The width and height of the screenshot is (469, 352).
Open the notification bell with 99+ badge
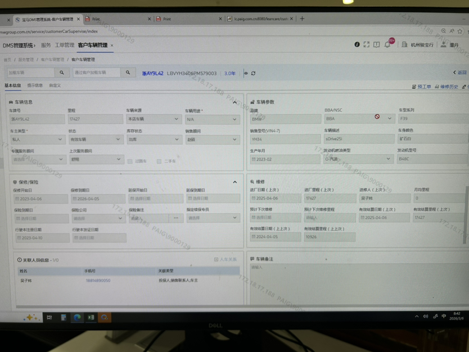(387, 44)
